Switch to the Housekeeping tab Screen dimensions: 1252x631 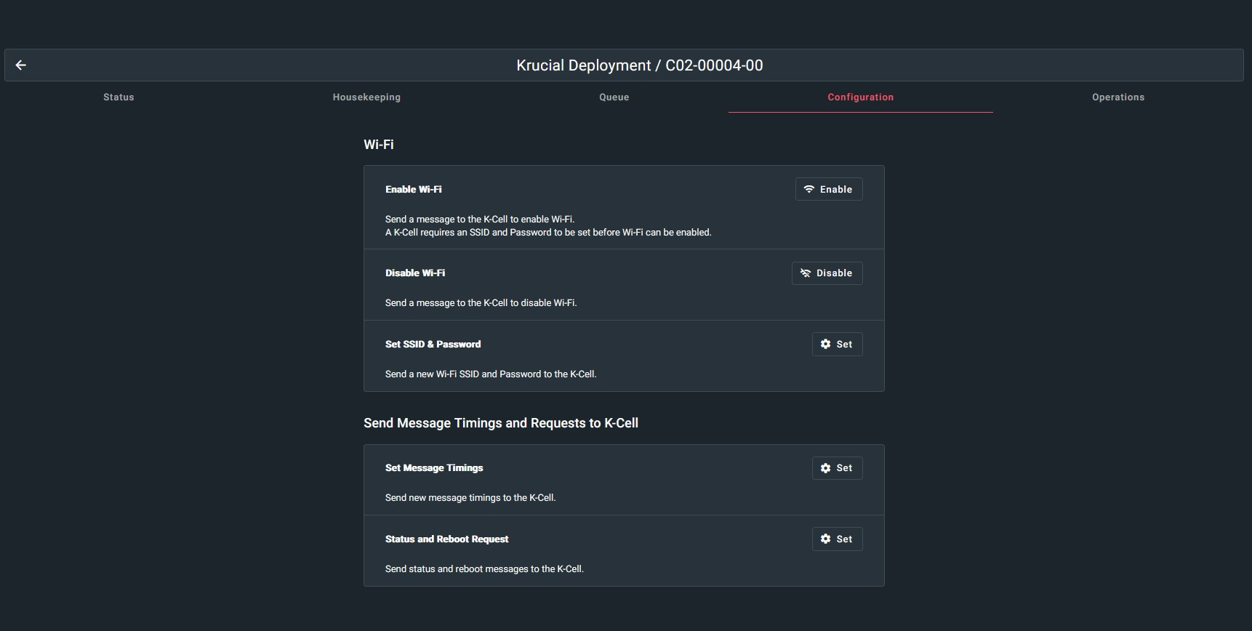[366, 97]
